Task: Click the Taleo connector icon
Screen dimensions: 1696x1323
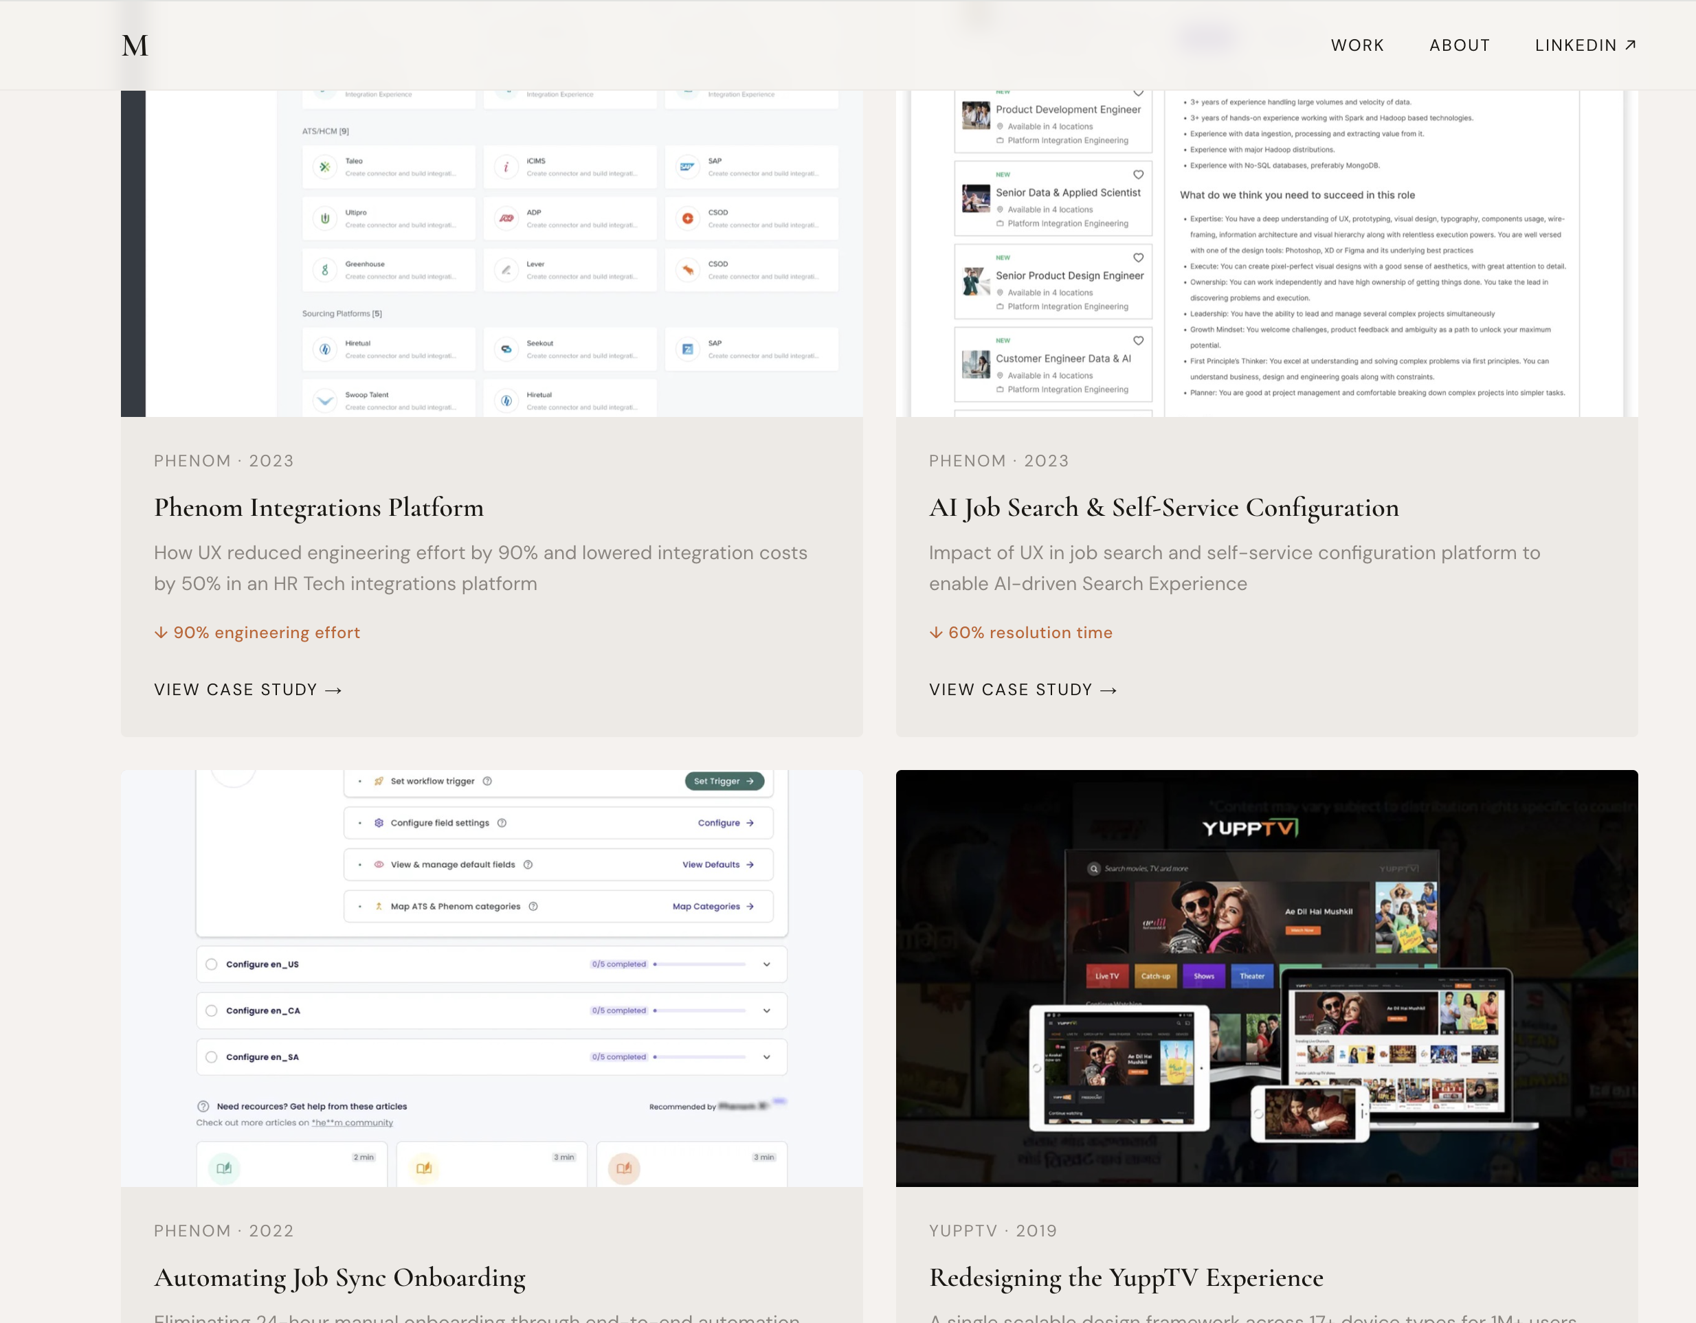Action: [324, 167]
